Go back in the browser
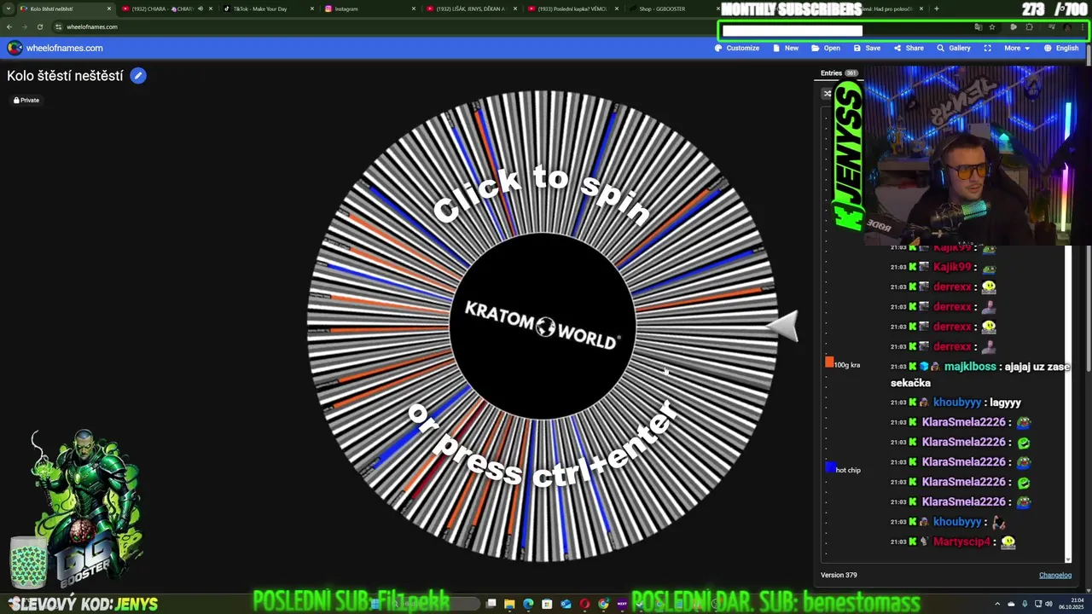The height and width of the screenshot is (614, 1092). 9,26
